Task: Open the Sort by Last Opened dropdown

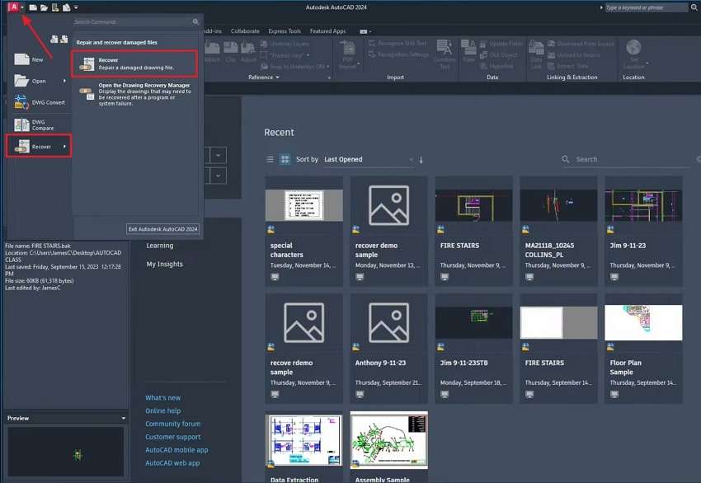Action: point(369,160)
